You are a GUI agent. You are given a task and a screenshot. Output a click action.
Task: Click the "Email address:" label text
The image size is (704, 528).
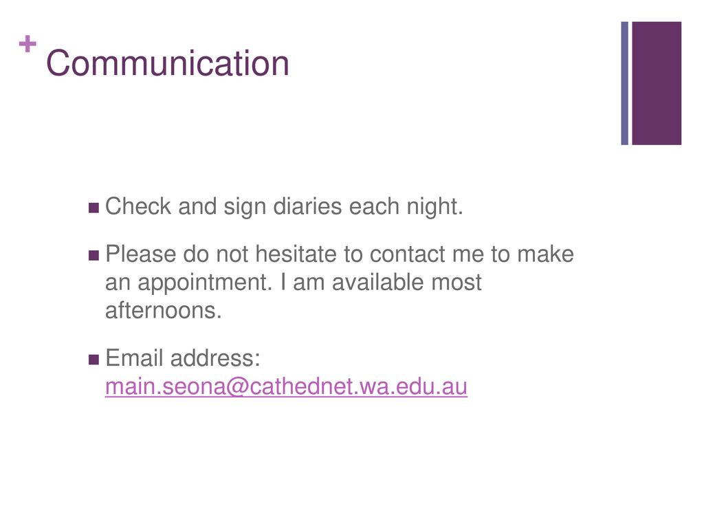(183, 357)
